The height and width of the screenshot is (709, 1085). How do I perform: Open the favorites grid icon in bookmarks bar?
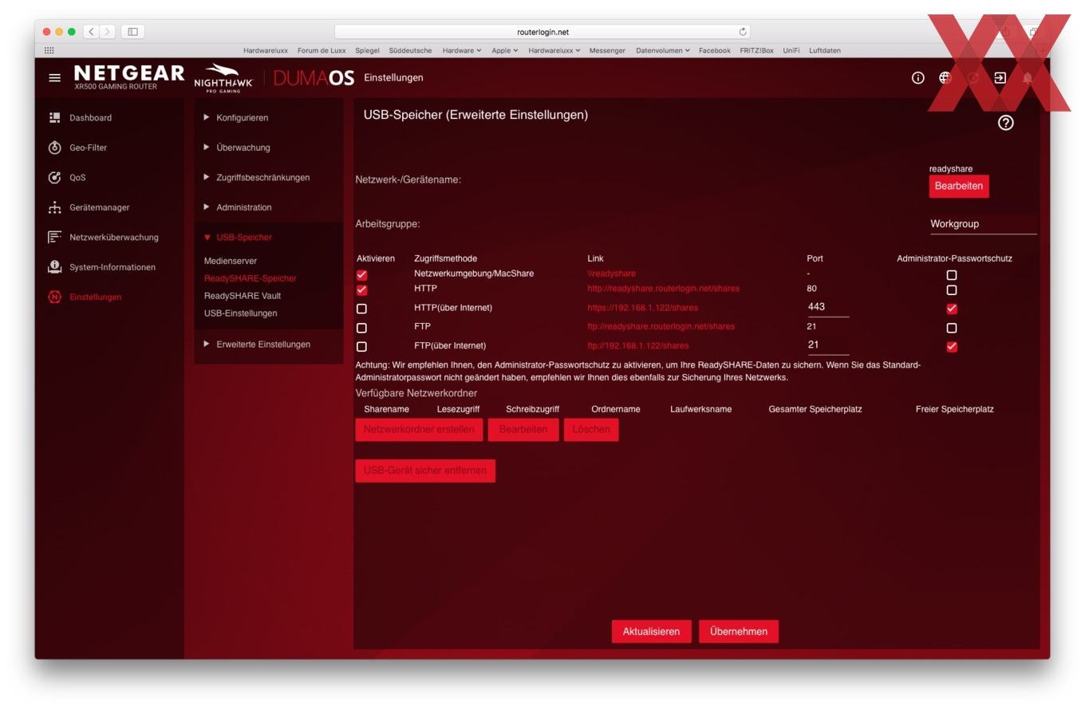point(49,50)
